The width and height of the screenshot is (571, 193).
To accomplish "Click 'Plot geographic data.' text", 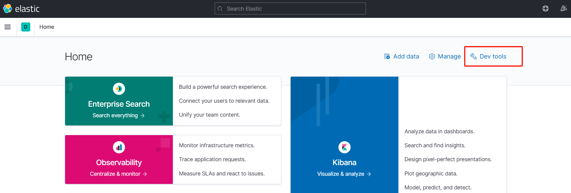I will 431,174.
